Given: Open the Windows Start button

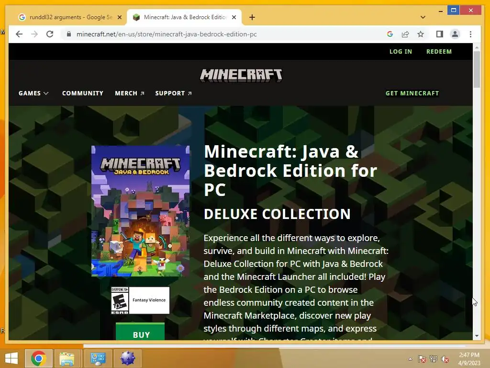Looking at the screenshot, I should coord(11,358).
